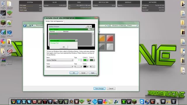
Task: Click OK inside the Message Box preview
Action: tap(64, 47)
